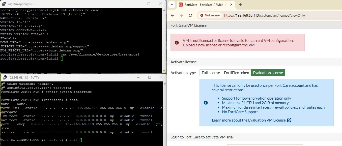The width and height of the screenshot is (342, 146).
Task: Maximize the luigi@raspberrypi PuTTY window
Action: [149, 4]
